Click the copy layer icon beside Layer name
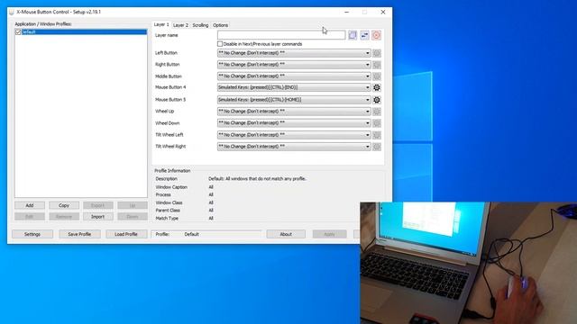 [353, 35]
